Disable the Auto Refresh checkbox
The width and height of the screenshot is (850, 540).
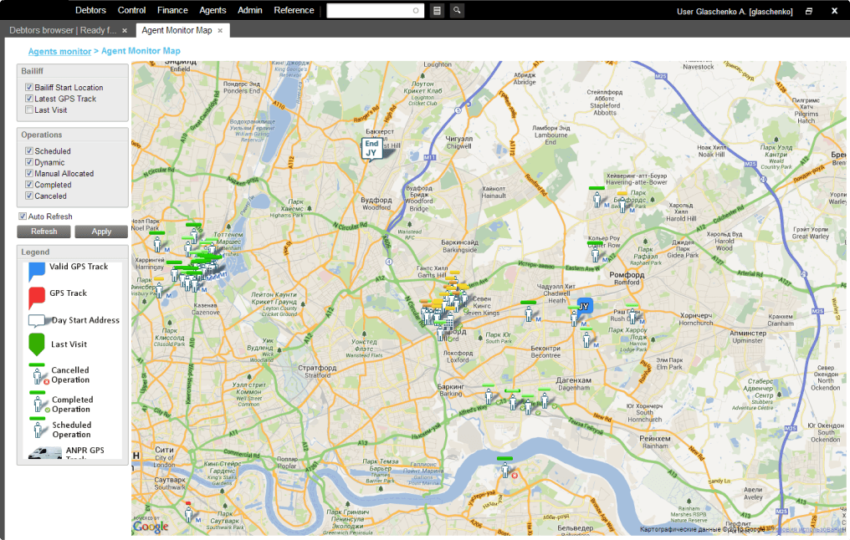23,217
